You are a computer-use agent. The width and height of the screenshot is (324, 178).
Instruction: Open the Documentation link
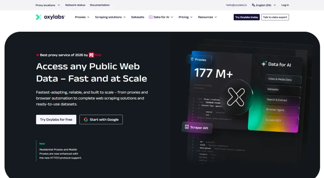click(x=100, y=5)
